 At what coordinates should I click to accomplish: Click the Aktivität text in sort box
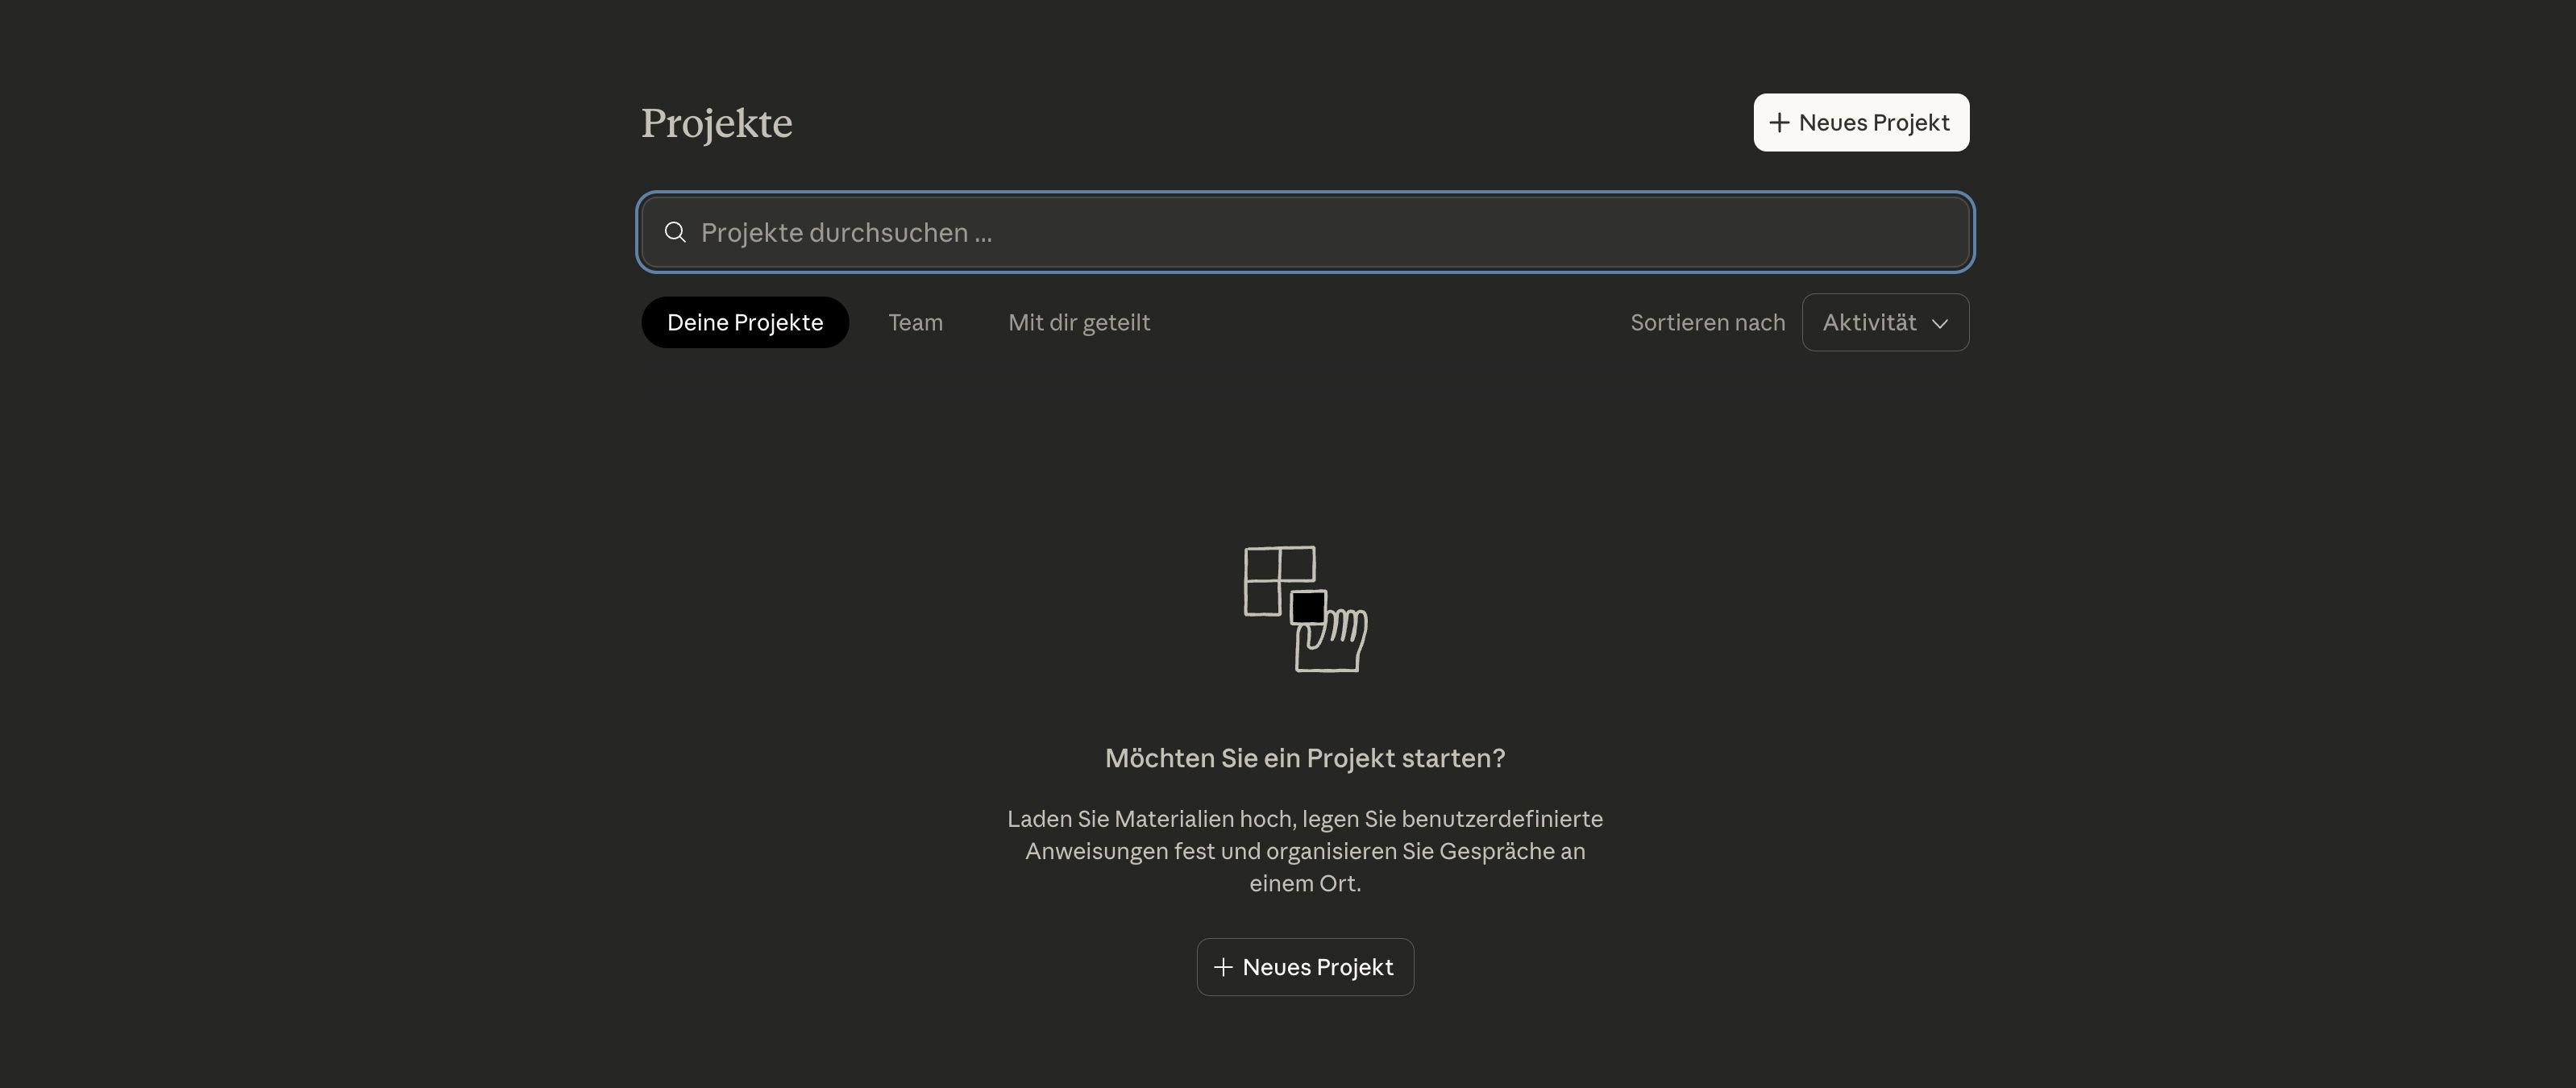(1868, 322)
